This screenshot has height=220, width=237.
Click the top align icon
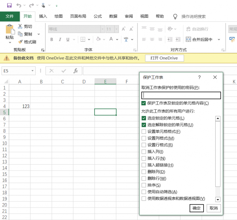click(x=144, y=28)
